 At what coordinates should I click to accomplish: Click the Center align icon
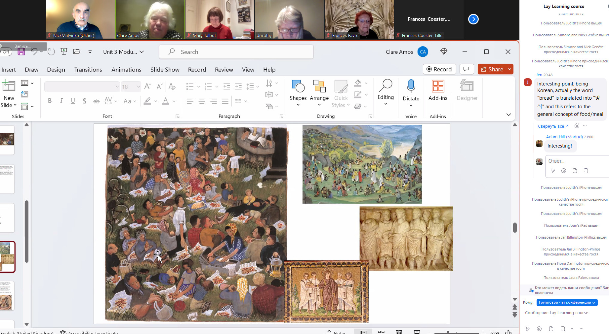click(x=202, y=101)
